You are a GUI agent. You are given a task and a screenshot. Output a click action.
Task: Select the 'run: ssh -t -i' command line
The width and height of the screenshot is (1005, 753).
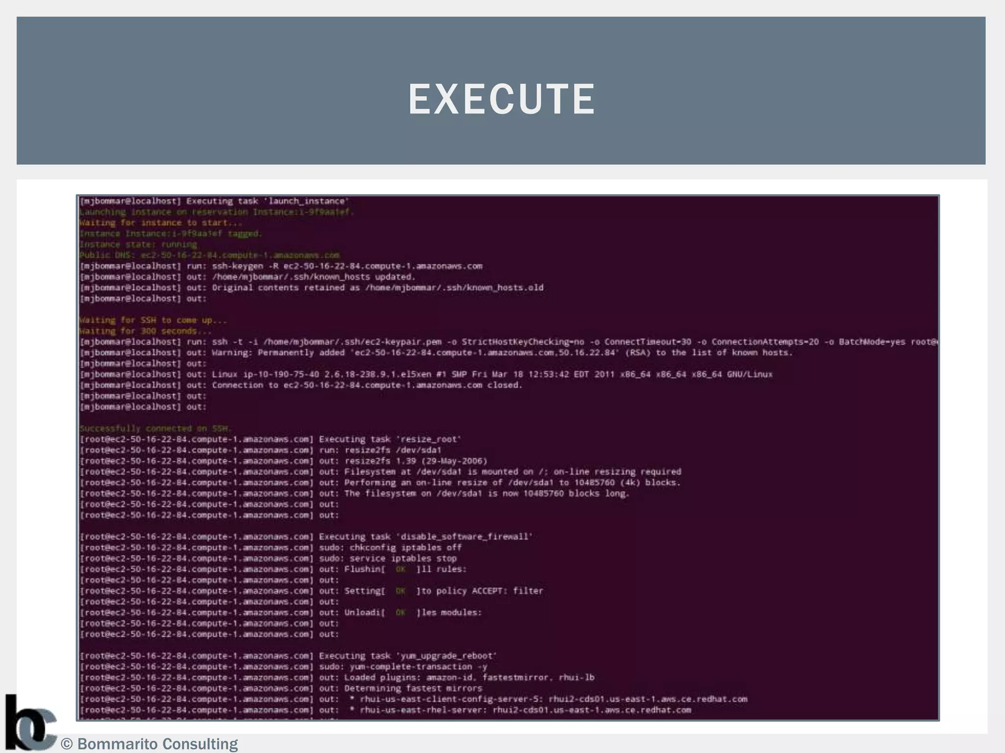coord(509,342)
